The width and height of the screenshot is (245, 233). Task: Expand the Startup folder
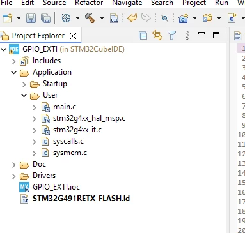click(x=24, y=84)
